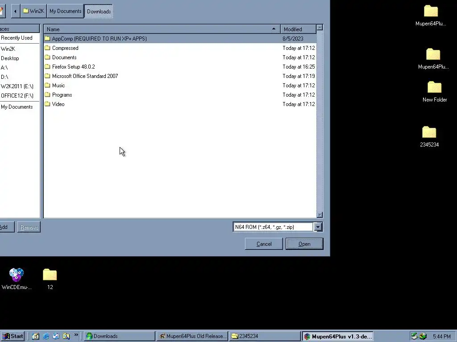The height and width of the screenshot is (342, 457).
Task: Click the 8/5/2023 modified date cell
Action: (293, 39)
